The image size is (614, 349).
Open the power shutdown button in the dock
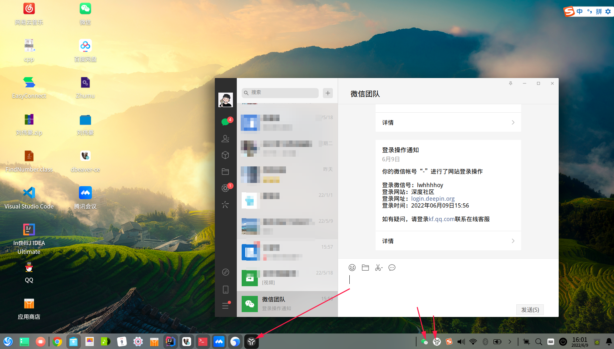(563, 342)
